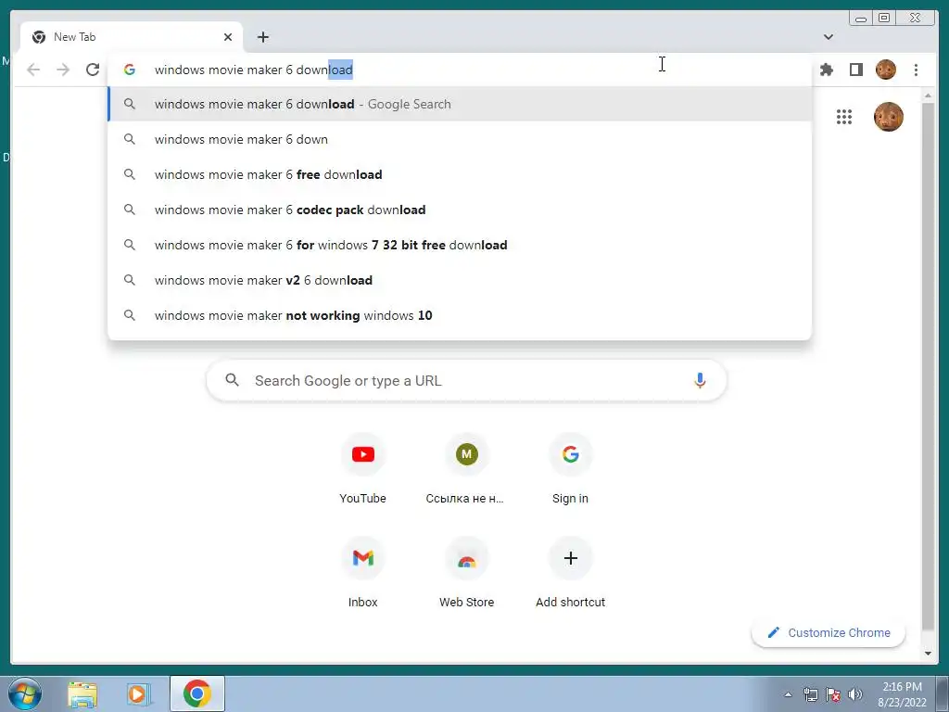Open the Sign in Google shortcut
This screenshot has height=712, width=949.
tap(570, 470)
